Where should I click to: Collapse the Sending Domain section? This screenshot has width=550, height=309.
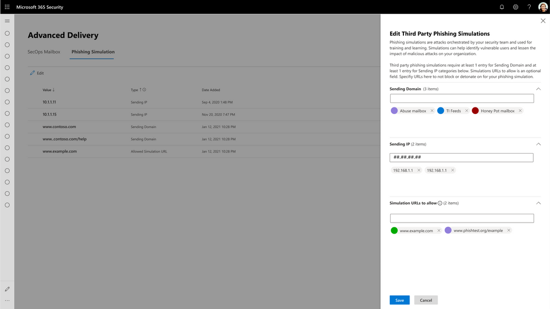tap(538, 89)
